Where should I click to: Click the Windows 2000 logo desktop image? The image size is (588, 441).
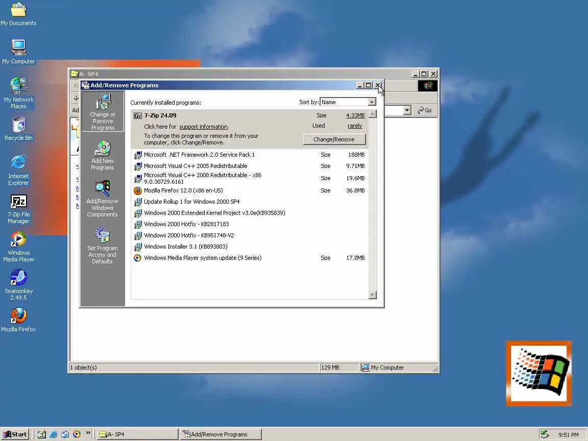(539, 374)
